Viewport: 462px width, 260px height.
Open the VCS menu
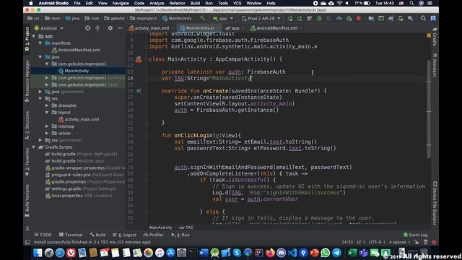[x=237, y=3]
